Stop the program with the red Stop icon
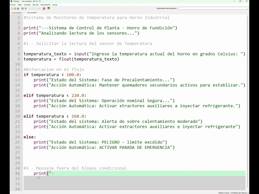259x194 pixels. tap(44, 8)
